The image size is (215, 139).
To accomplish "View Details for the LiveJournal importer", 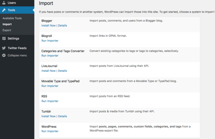I will coord(63,71).
